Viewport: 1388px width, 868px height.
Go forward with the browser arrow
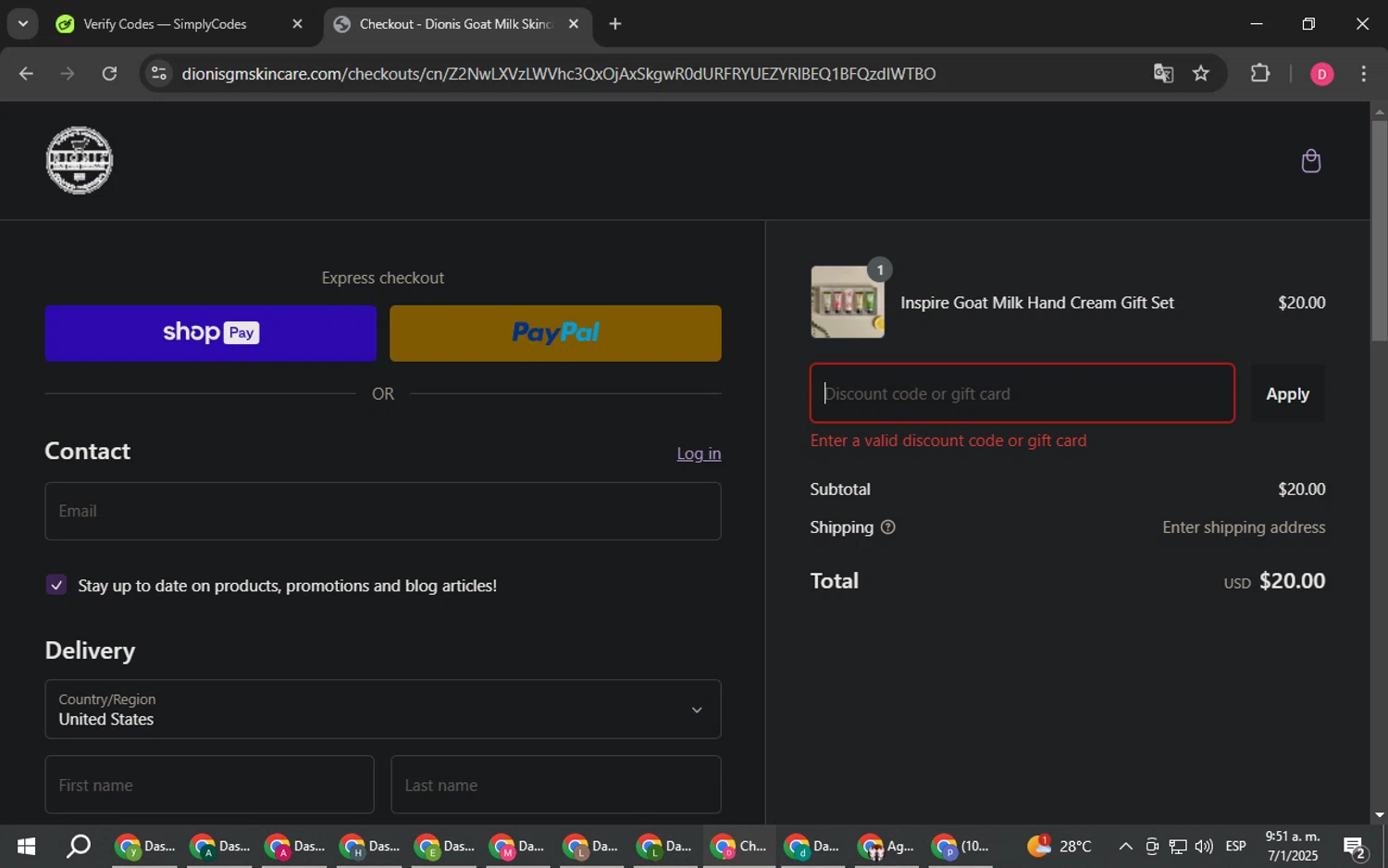pos(68,73)
